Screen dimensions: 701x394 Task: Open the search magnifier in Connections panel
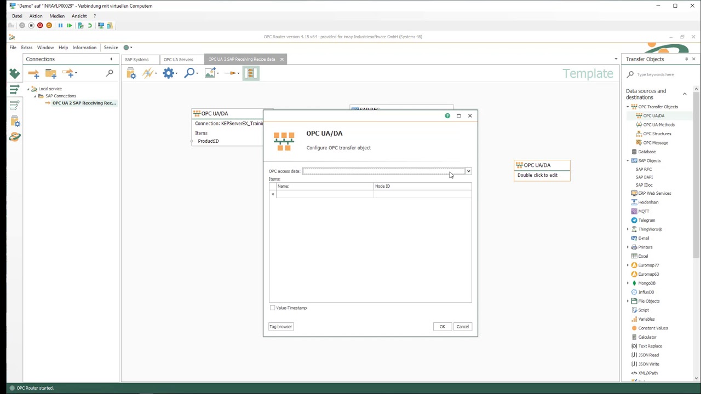coord(110,73)
